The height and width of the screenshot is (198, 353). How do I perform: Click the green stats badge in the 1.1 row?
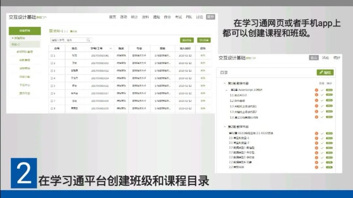pos(329,95)
